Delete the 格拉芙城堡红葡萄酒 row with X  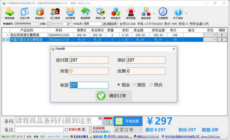(x=222, y=35)
